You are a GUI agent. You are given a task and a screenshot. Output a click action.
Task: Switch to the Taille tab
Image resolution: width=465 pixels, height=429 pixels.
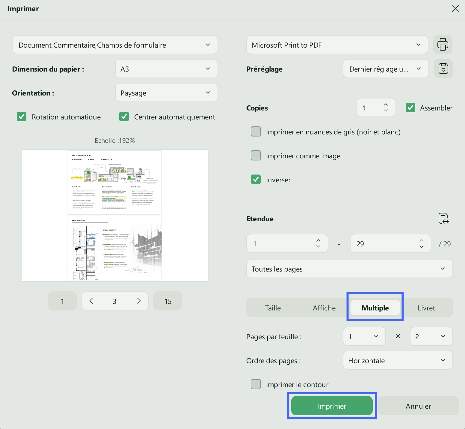click(273, 308)
